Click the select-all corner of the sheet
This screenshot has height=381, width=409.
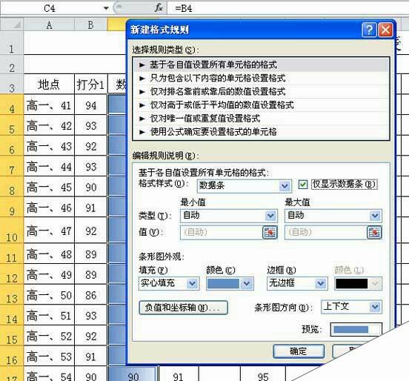tap(12, 24)
